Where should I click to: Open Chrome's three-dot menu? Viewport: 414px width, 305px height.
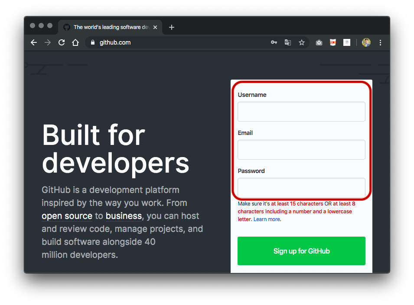point(380,42)
